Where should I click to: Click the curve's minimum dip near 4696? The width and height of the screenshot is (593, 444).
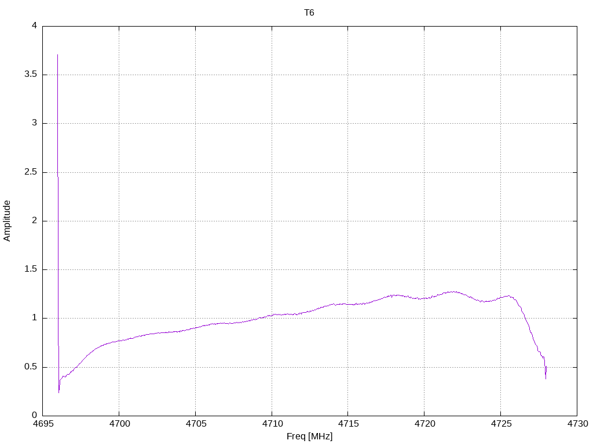58,393
